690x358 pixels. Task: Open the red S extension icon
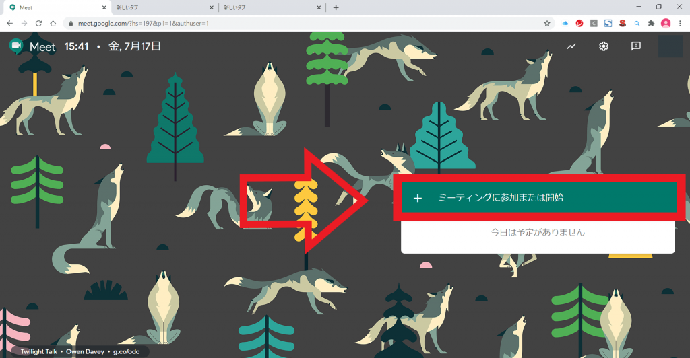coord(622,24)
